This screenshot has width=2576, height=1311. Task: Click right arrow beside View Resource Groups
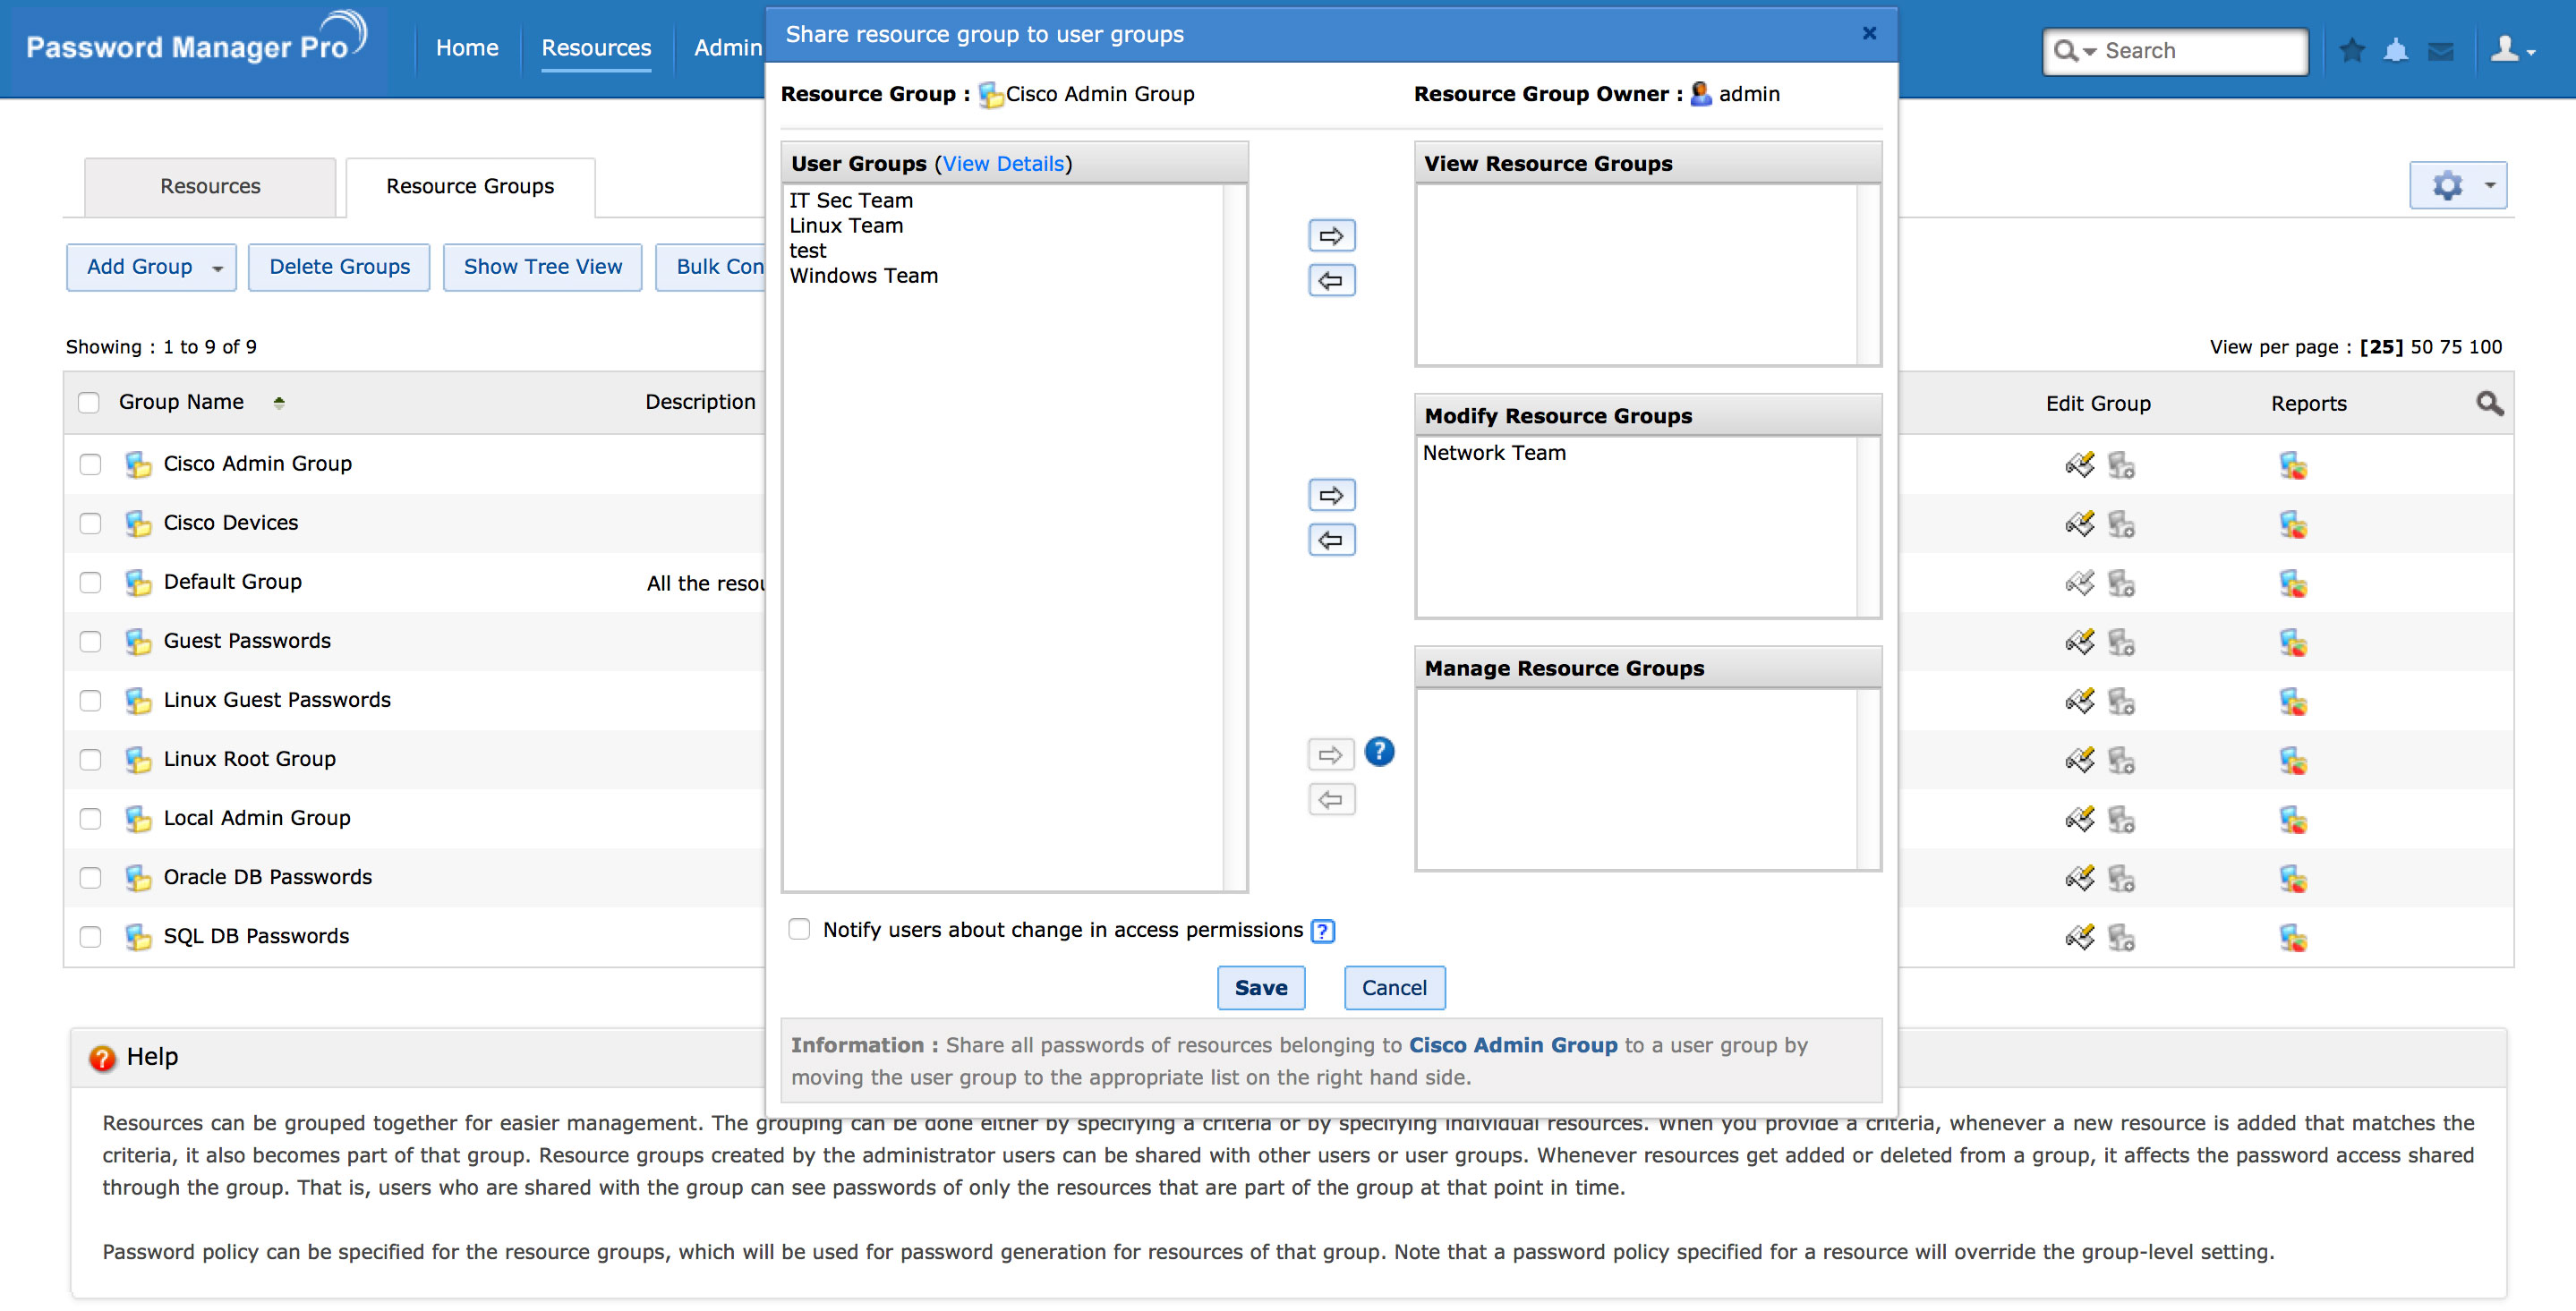[1331, 236]
